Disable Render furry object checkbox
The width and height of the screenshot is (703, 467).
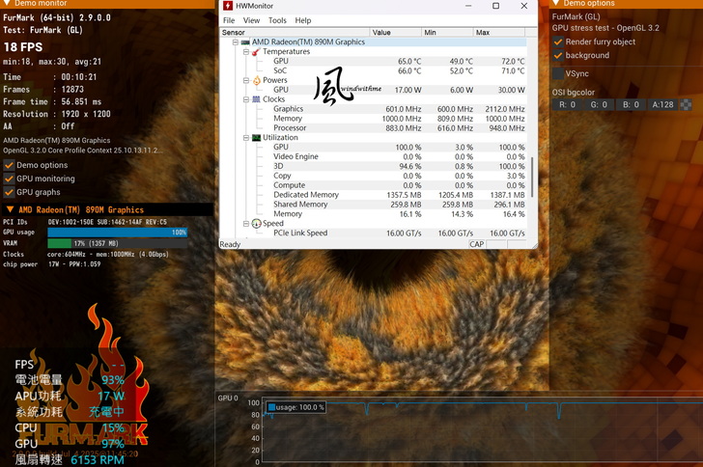(x=558, y=42)
